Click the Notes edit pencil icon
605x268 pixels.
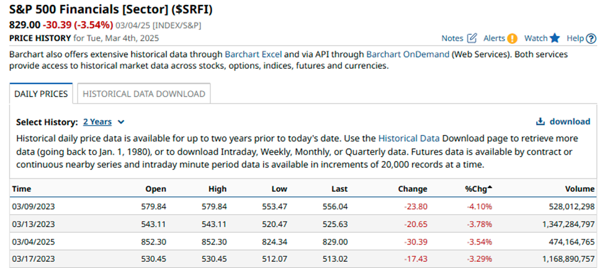click(472, 38)
